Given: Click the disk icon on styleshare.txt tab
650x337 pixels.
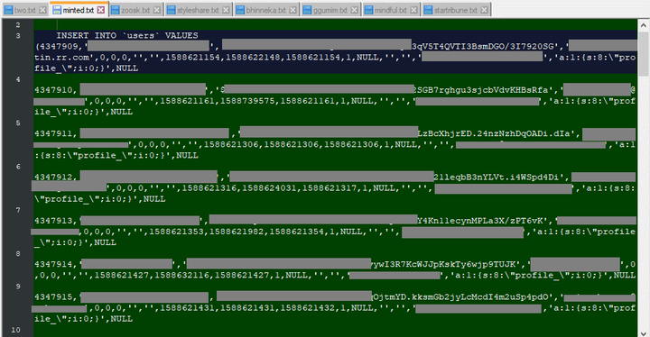Looking at the screenshot, I should (171, 10).
